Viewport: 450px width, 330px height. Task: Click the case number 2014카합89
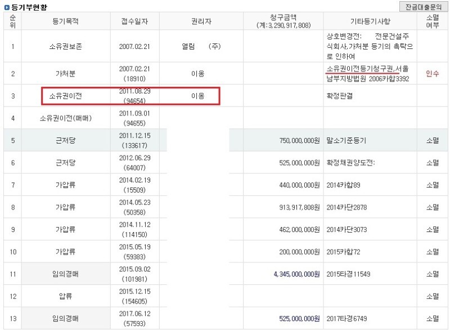[x=343, y=185]
